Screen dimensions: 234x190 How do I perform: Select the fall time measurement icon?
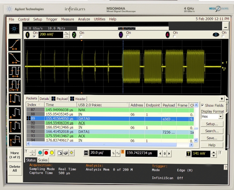click(x=14, y=58)
